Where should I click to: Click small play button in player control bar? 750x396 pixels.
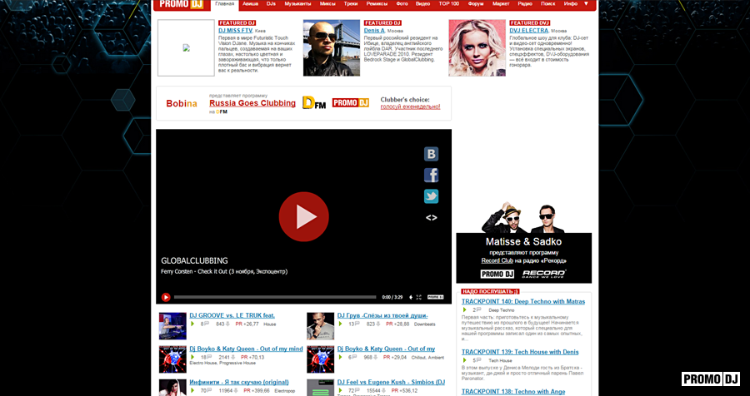166,297
